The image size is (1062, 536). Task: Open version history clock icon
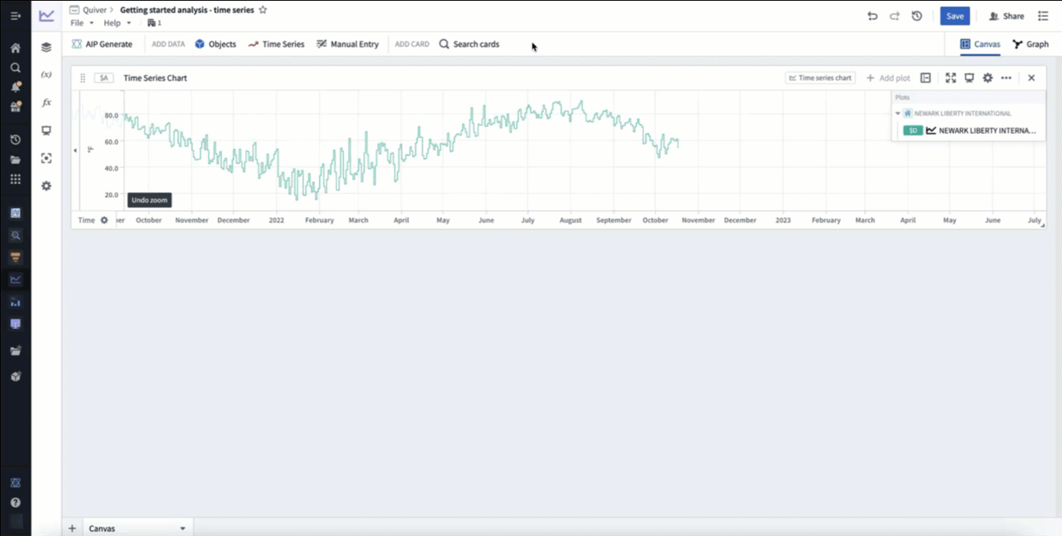[x=916, y=15]
